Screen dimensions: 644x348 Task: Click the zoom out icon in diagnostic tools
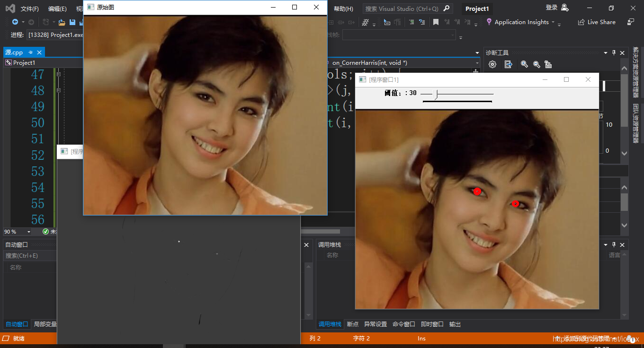[537, 64]
